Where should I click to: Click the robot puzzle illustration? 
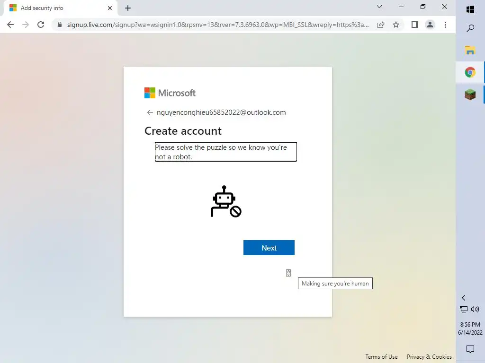pyautogui.click(x=226, y=201)
